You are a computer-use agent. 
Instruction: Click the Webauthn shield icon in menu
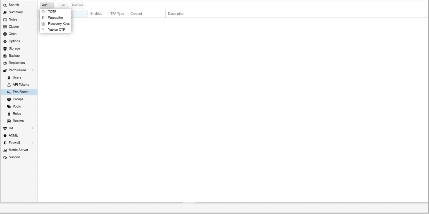43,18
